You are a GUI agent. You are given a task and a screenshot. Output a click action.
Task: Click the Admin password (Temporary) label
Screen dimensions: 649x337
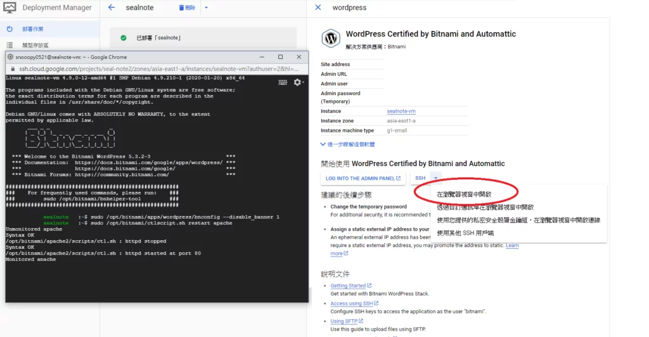(340, 97)
